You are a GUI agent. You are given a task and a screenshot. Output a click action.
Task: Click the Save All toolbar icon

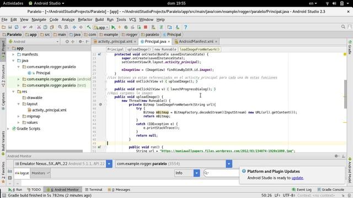pyautogui.click(x=10, y=27)
